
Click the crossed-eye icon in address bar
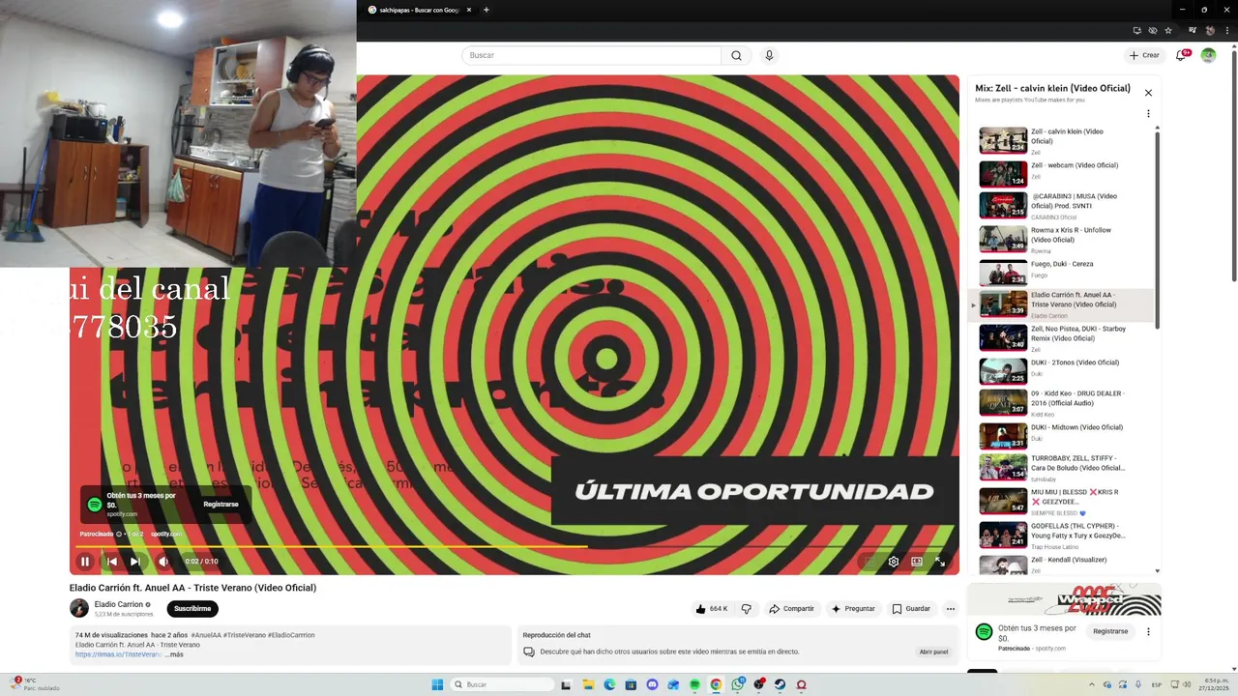[1152, 31]
